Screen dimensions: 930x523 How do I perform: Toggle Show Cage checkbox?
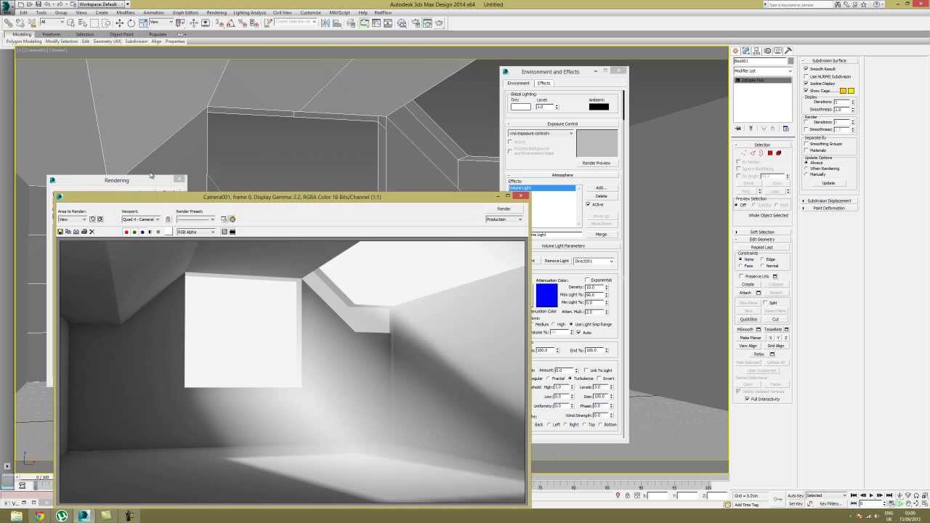[x=806, y=90]
